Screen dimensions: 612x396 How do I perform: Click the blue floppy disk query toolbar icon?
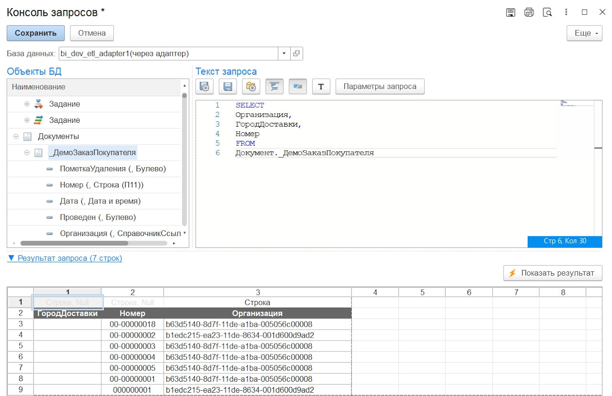click(x=228, y=86)
